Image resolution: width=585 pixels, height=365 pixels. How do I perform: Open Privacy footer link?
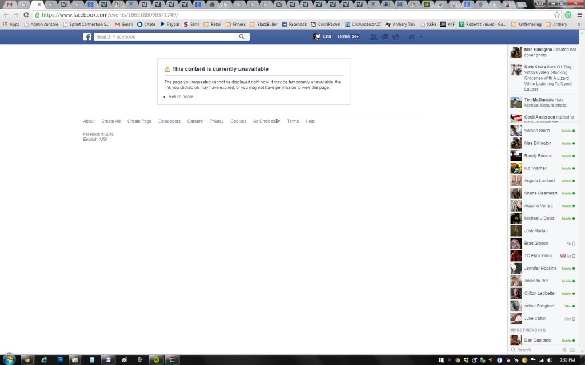pyautogui.click(x=217, y=121)
